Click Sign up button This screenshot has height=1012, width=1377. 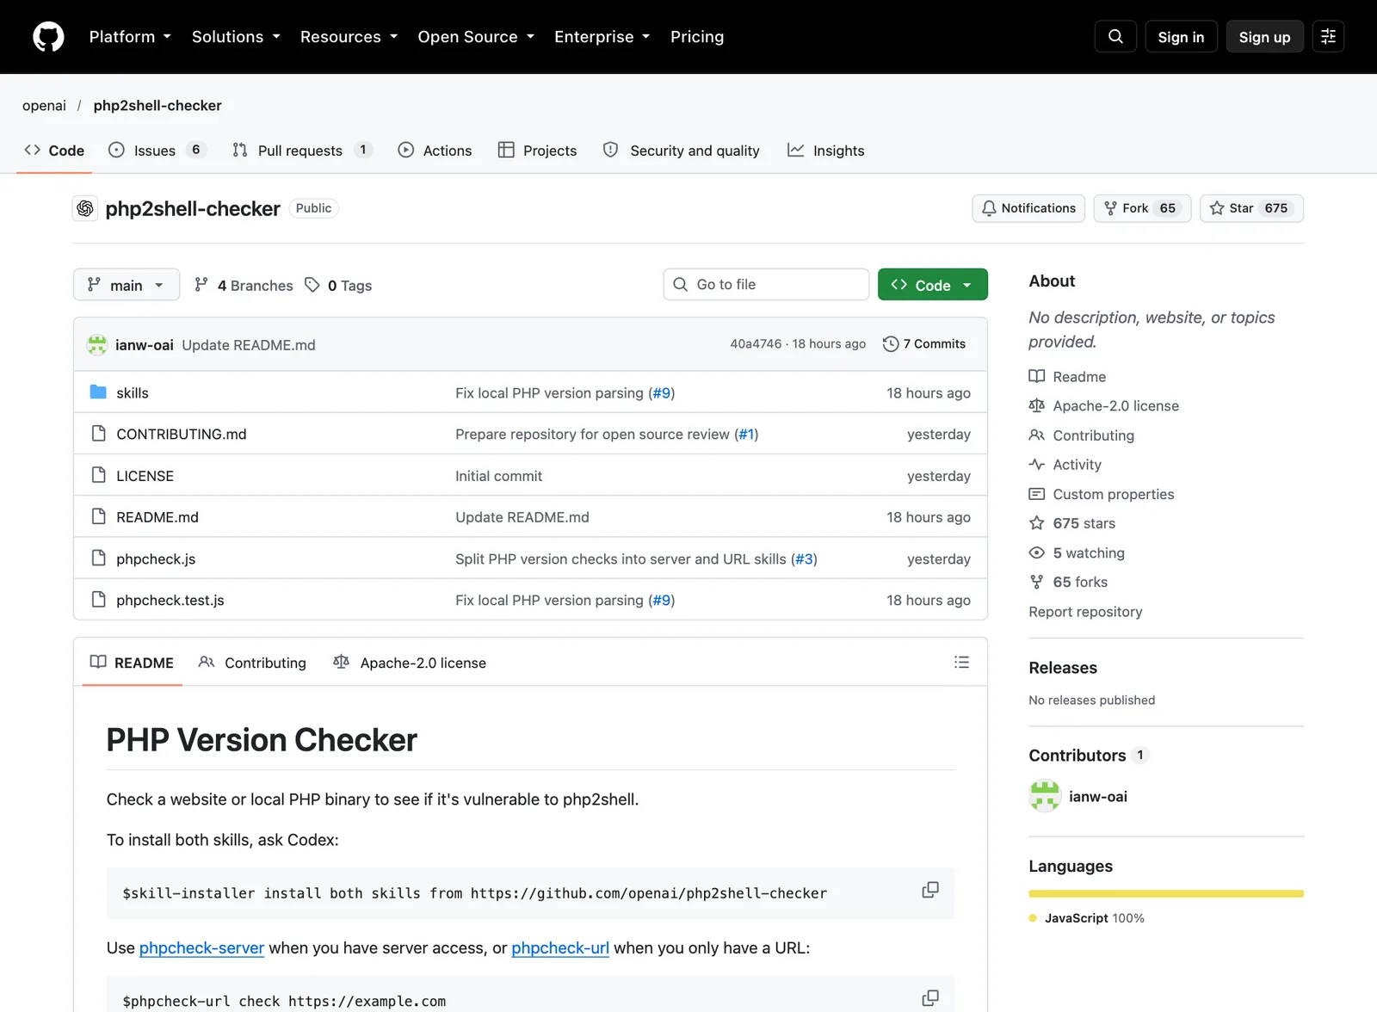pyautogui.click(x=1264, y=37)
